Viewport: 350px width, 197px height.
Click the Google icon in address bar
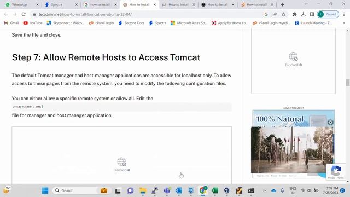[x=266, y=14]
